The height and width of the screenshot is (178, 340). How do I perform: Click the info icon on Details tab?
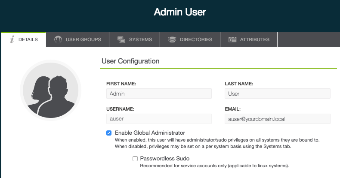(12, 39)
